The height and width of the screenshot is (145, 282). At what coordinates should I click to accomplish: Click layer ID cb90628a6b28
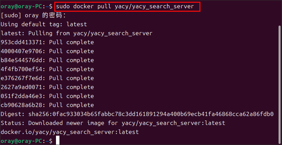(23, 105)
